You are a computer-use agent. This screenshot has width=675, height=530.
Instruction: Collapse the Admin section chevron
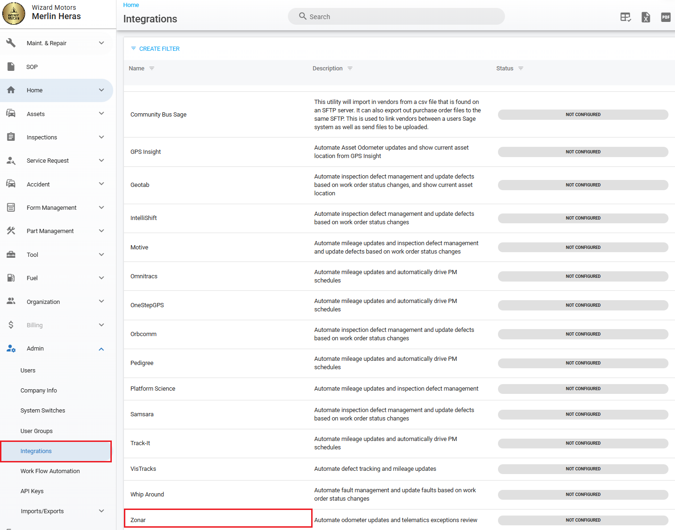[102, 349]
